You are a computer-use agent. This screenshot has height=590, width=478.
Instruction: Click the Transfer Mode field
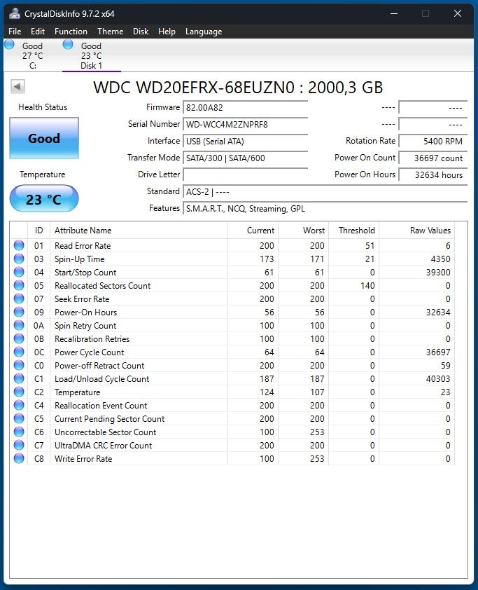[x=245, y=158]
